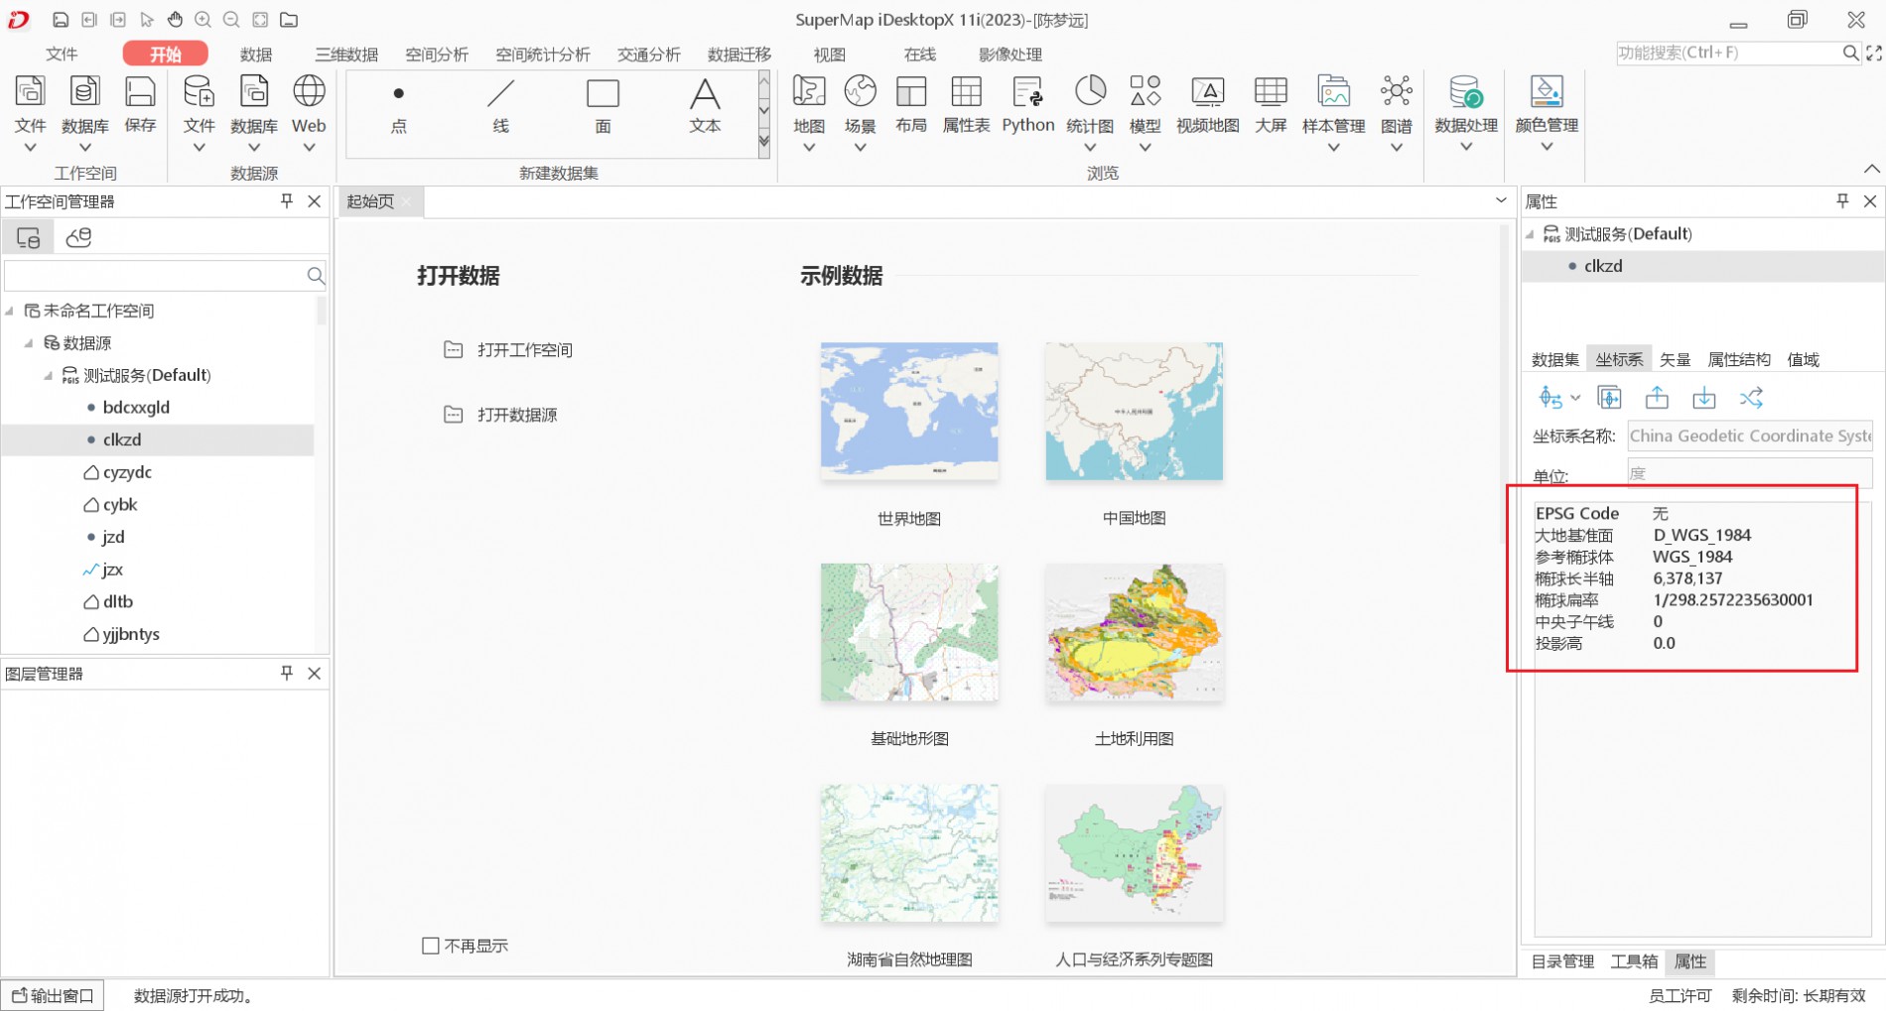
Task: Open the Attribute Table tool
Action: tap(966, 104)
